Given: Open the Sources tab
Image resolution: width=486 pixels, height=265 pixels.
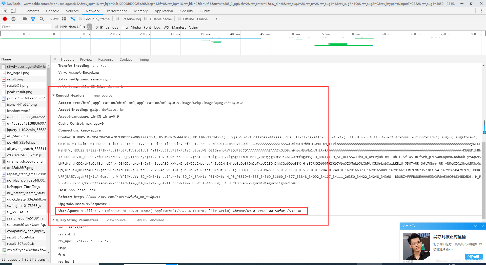Looking at the screenshot, I should [x=72, y=11].
